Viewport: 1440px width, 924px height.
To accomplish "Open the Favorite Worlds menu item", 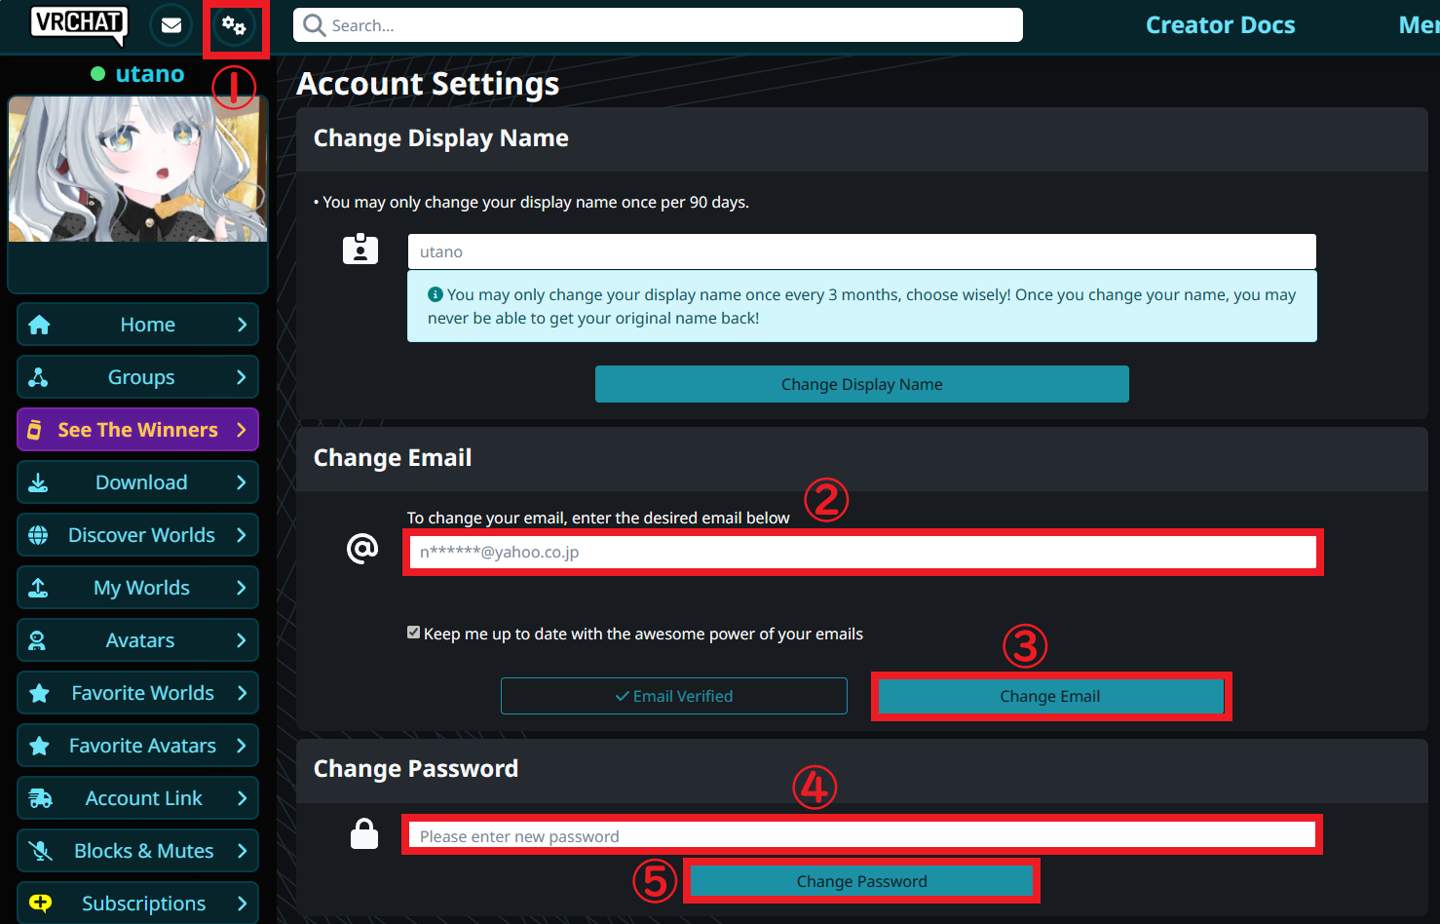I will pyautogui.click(x=142, y=693).
